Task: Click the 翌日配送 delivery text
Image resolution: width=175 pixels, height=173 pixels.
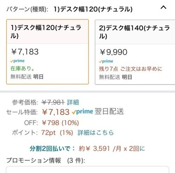Action: point(109,111)
